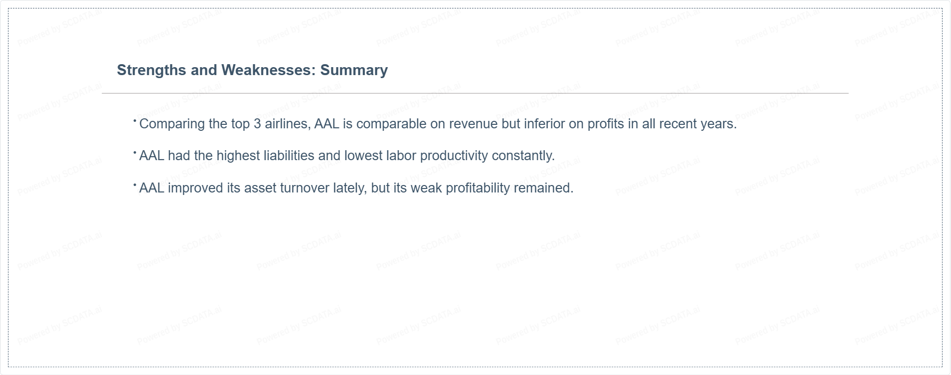Click 'highest liabilities' in the second bullet

coord(265,156)
